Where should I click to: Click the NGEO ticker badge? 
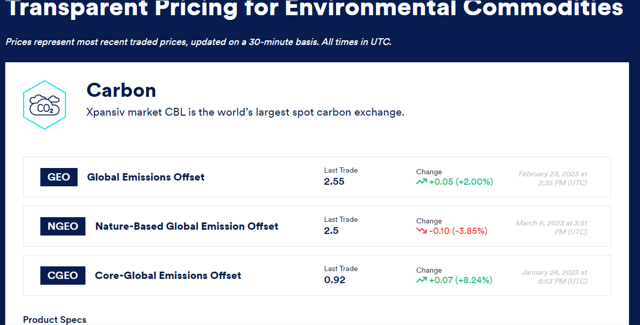(63, 226)
